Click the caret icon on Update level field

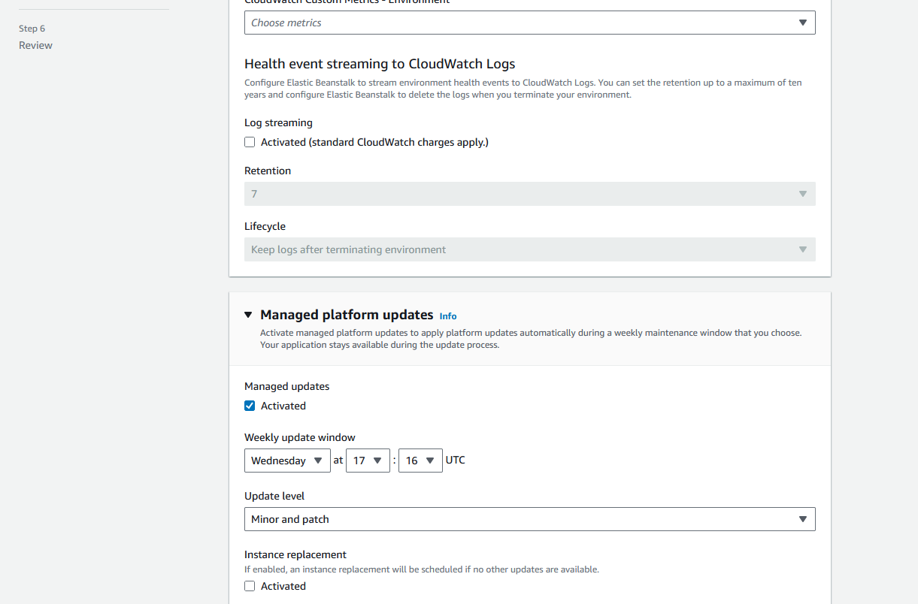pos(802,519)
